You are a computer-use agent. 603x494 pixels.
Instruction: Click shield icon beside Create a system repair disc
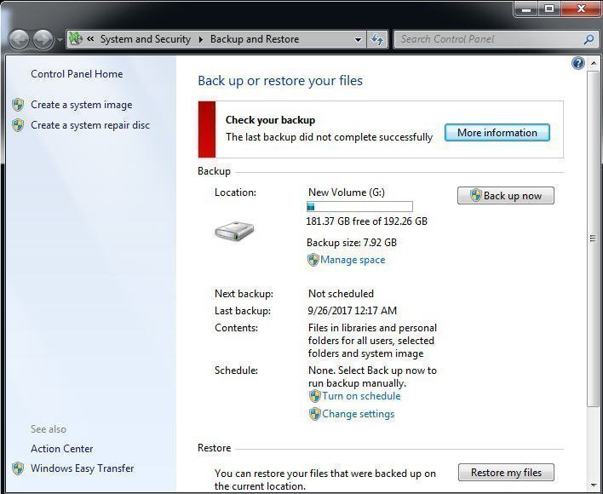coord(18,125)
